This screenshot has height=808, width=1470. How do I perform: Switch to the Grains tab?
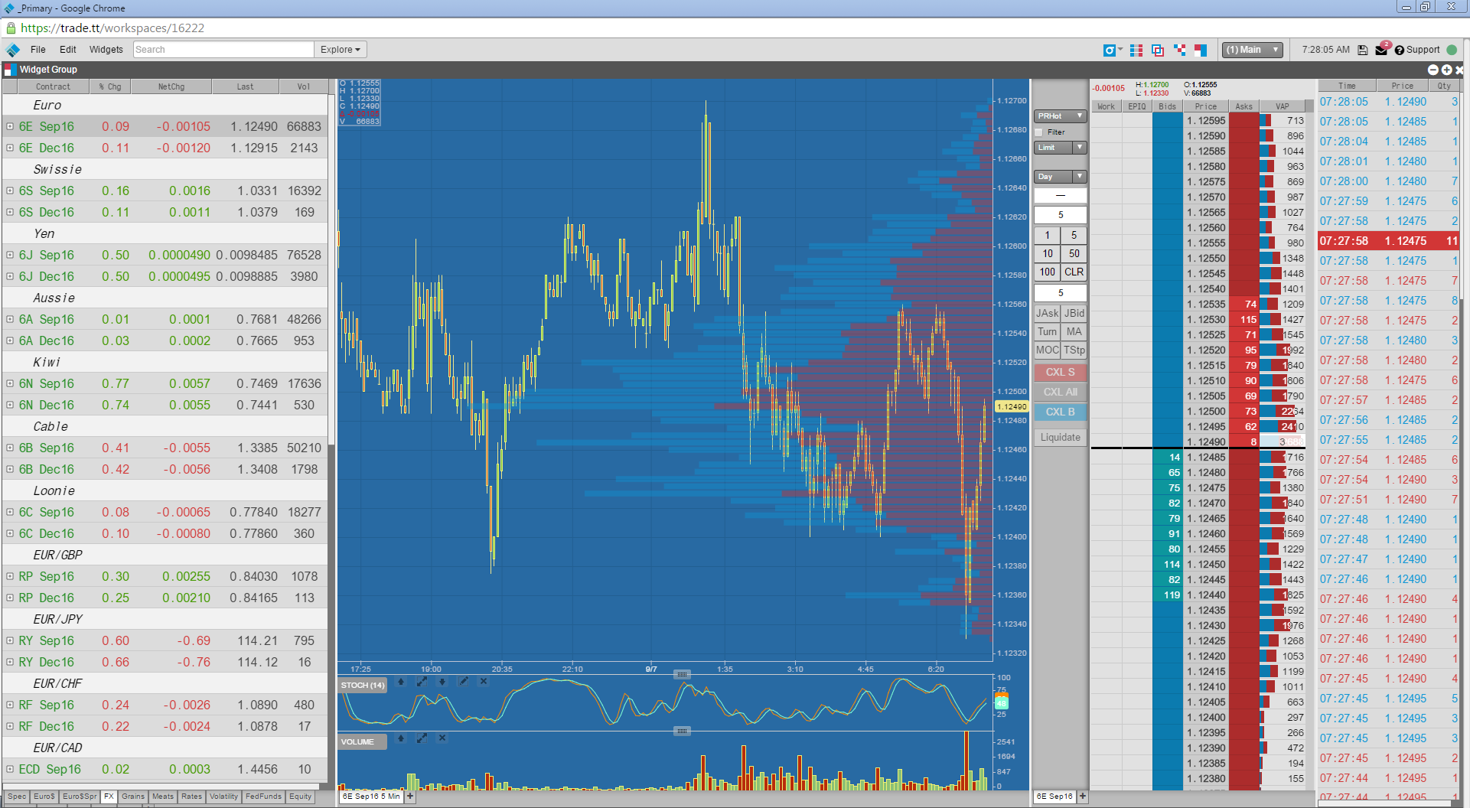coord(133,797)
